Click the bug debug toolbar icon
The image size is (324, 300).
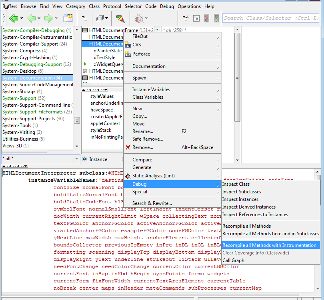click(139, 18)
